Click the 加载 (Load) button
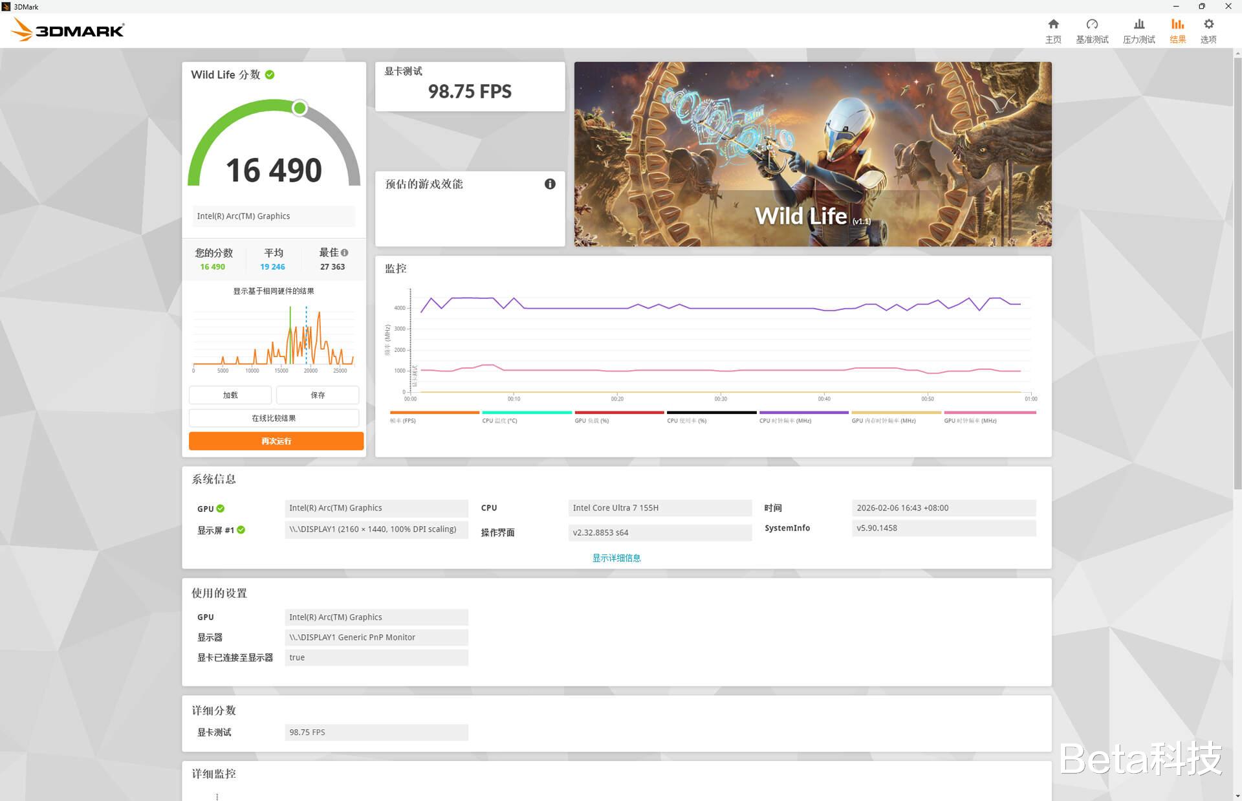This screenshot has height=801, width=1242. (x=230, y=395)
